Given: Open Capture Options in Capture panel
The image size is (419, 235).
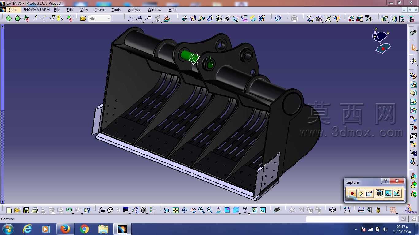Looking at the screenshot, I should click(369, 193).
